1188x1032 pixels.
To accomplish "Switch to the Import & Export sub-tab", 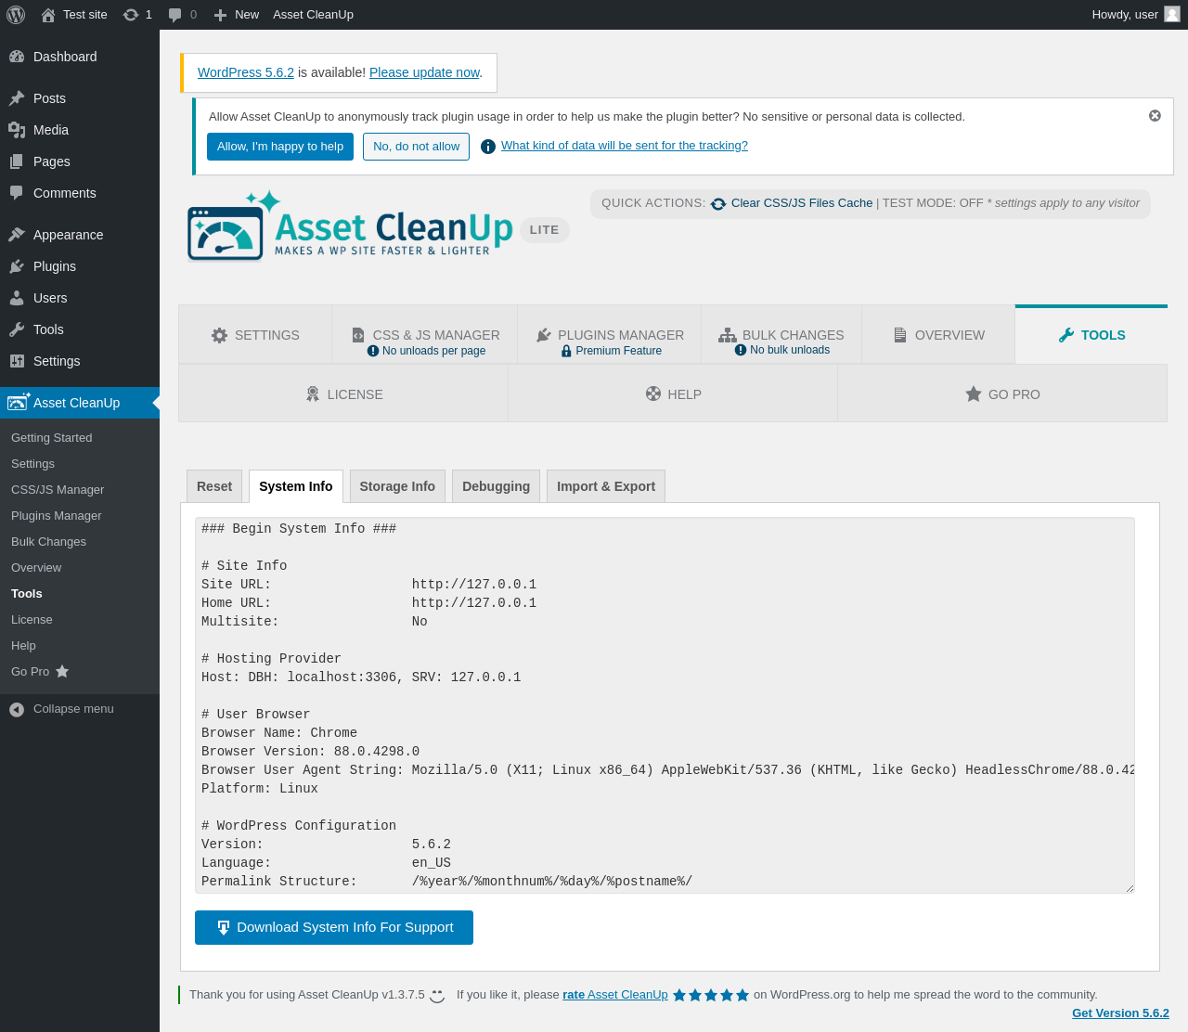I will pyautogui.click(x=606, y=486).
